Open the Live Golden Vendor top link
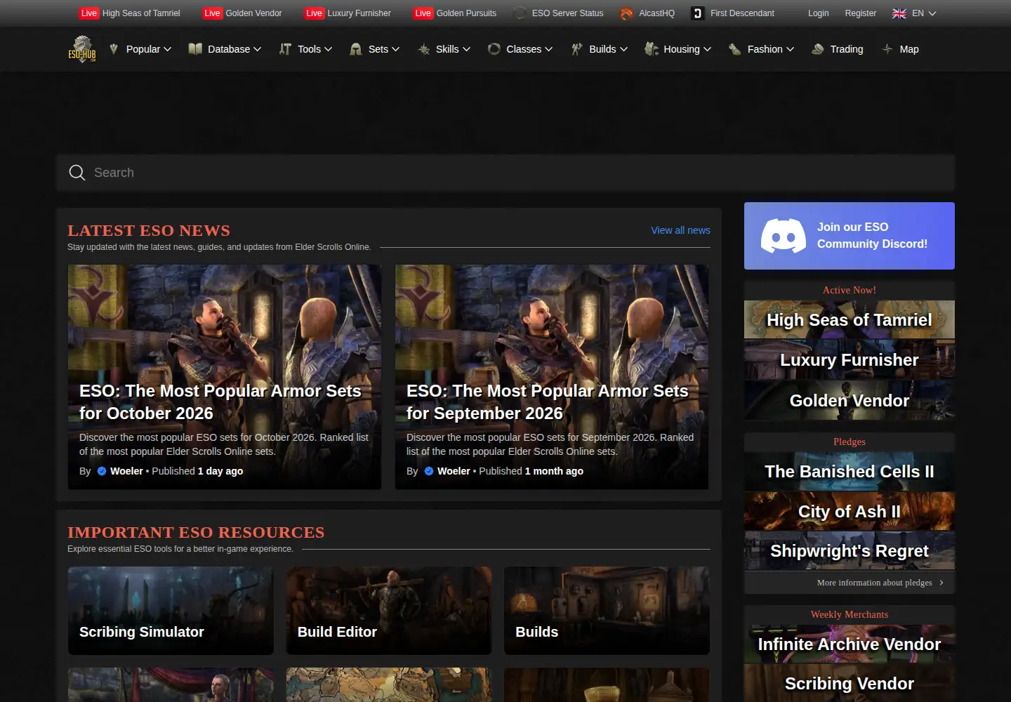This screenshot has width=1011, height=702. pyautogui.click(x=242, y=13)
